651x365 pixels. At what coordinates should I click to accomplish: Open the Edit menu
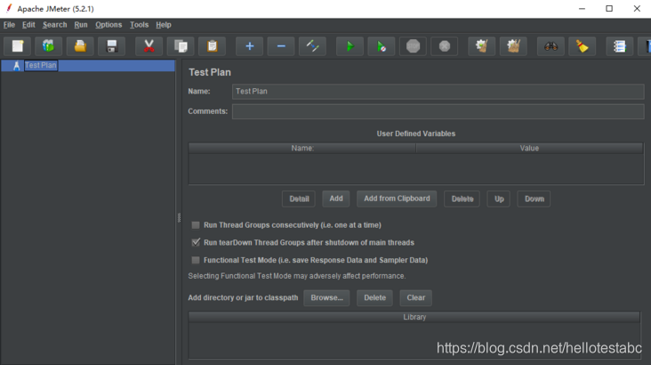[28, 25]
